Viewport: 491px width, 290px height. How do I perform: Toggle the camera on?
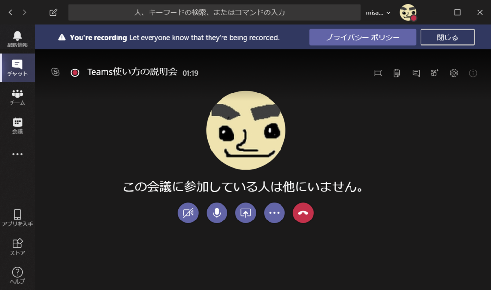coord(187,213)
